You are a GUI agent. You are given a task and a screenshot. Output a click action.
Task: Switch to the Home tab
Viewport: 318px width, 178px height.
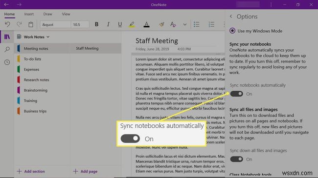point(9,14)
